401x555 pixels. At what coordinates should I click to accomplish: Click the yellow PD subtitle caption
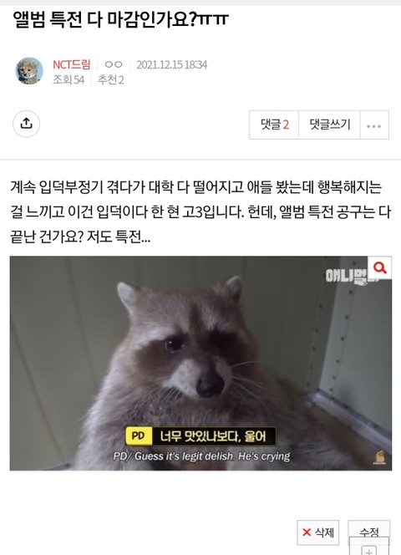coord(200,435)
